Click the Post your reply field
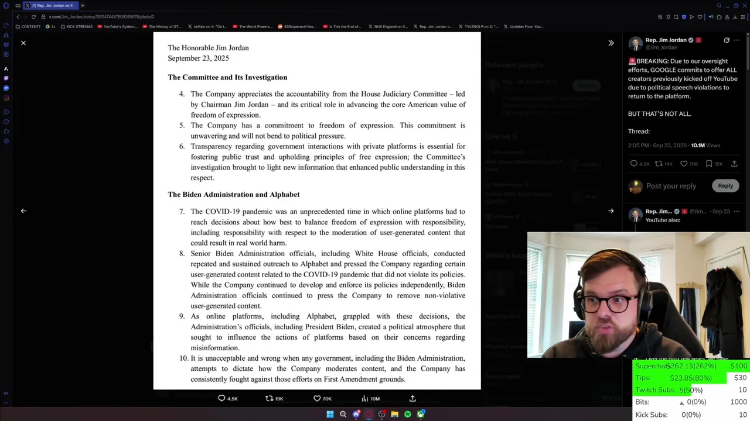This screenshot has width=750, height=421. tap(671, 186)
